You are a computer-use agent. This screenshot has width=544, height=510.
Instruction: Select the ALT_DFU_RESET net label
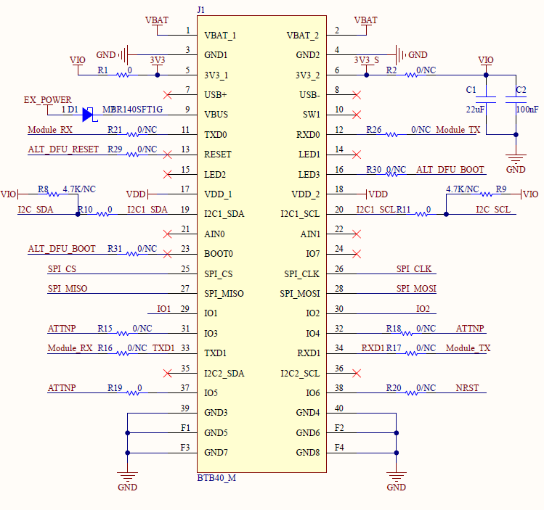pos(62,149)
